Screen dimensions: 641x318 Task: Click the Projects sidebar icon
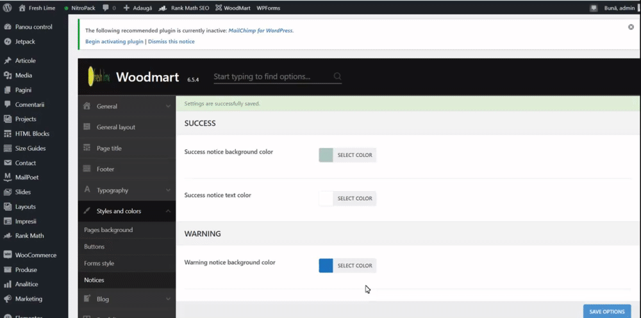[7, 119]
